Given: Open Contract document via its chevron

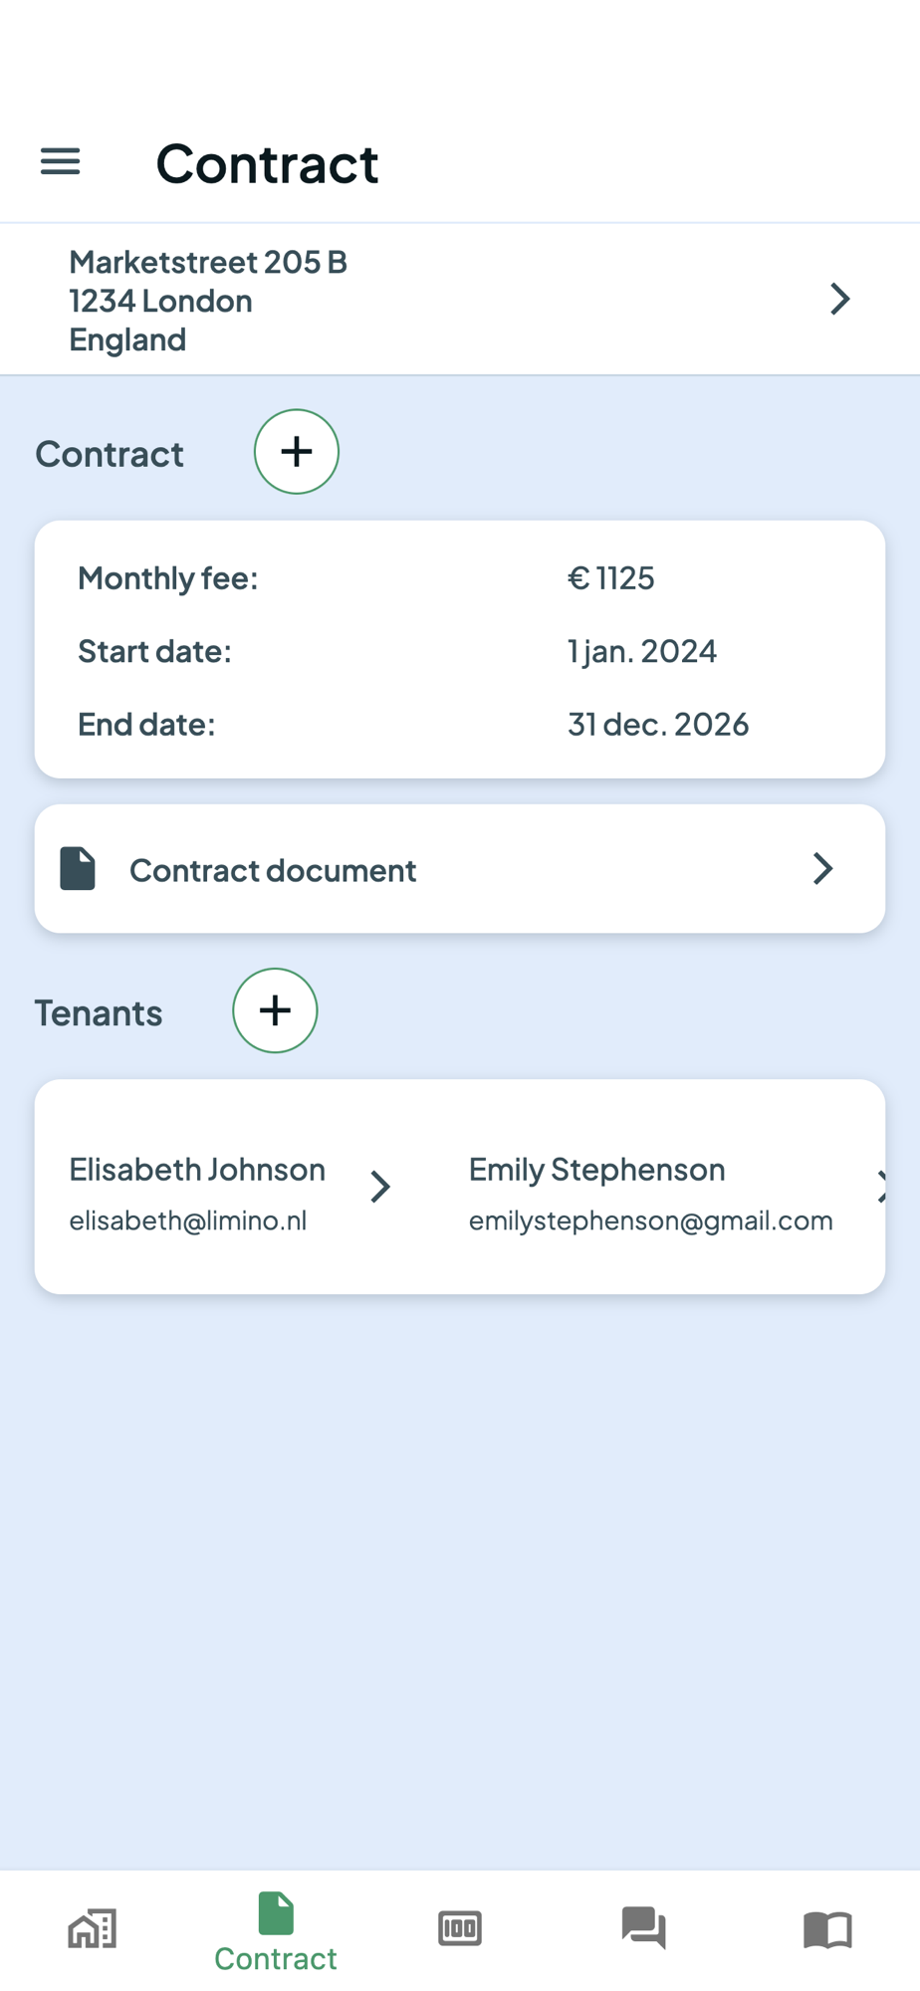Looking at the screenshot, I should tap(822, 868).
